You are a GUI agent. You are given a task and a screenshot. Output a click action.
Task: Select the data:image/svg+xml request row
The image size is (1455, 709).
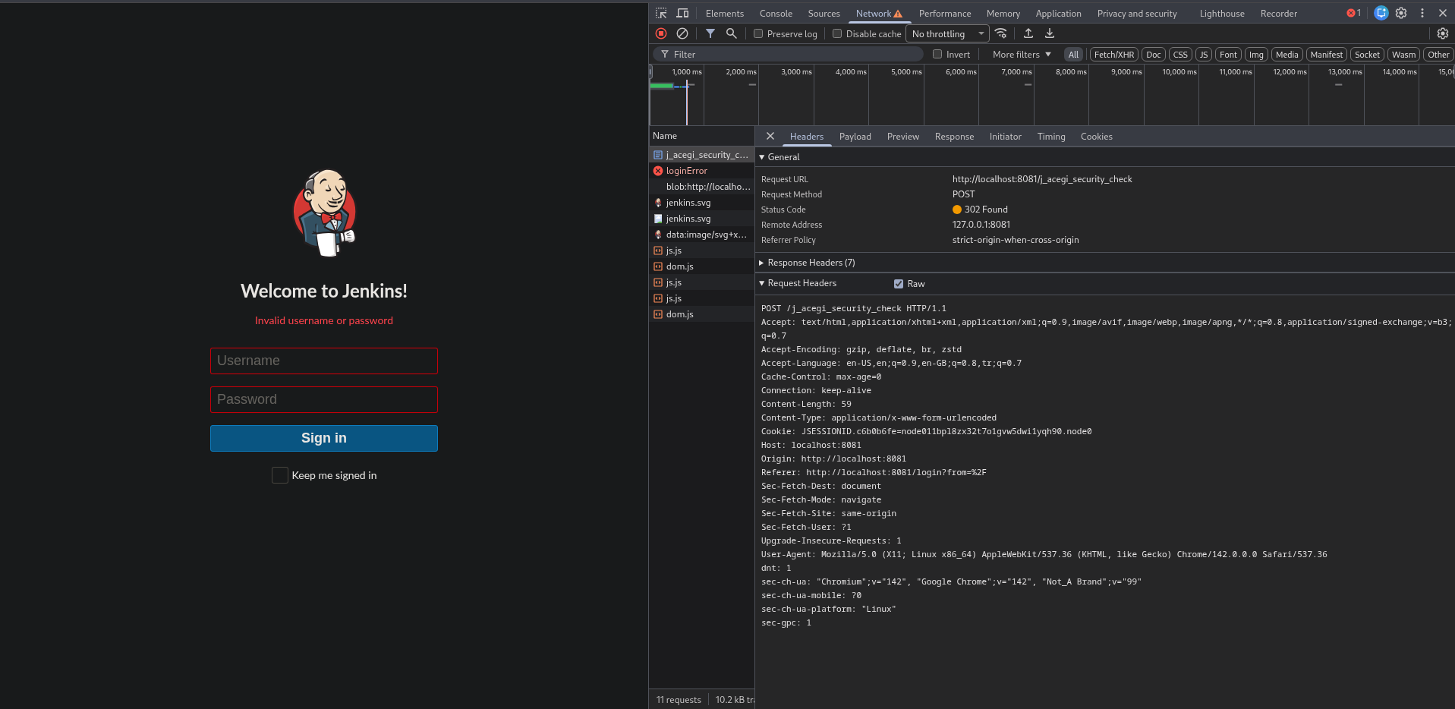click(x=701, y=235)
